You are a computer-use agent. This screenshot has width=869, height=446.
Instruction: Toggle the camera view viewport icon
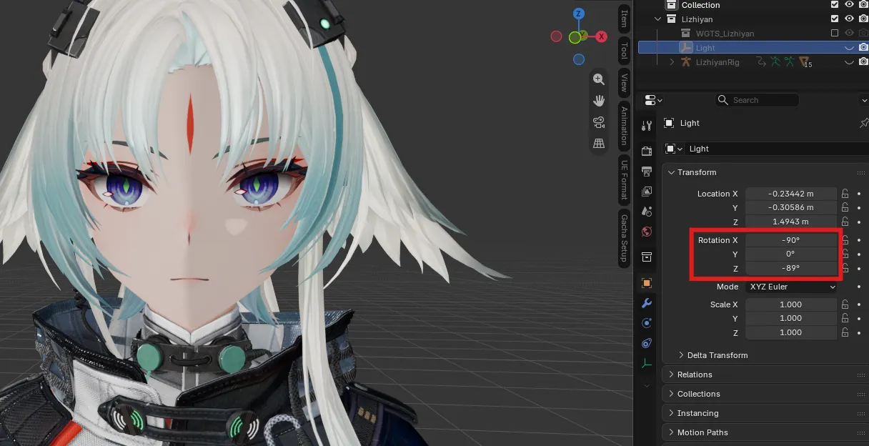point(599,122)
